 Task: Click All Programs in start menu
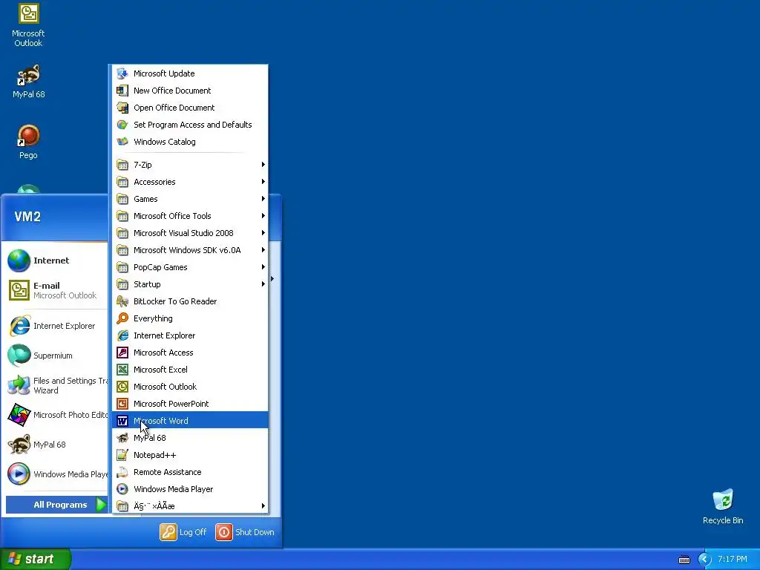click(56, 505)
